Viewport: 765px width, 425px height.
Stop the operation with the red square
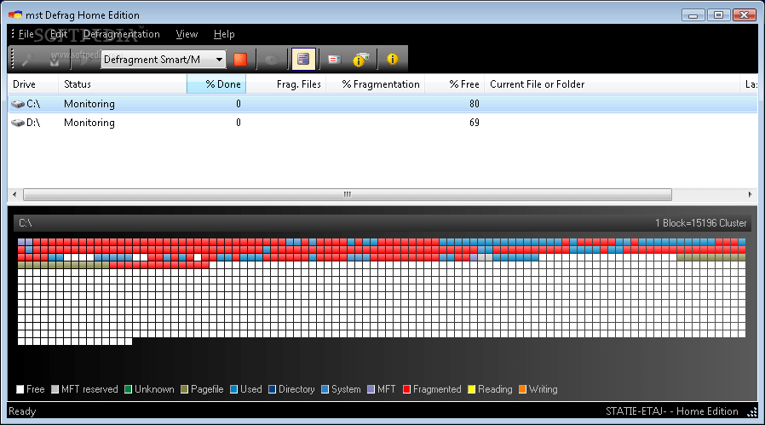pos(240,60)
